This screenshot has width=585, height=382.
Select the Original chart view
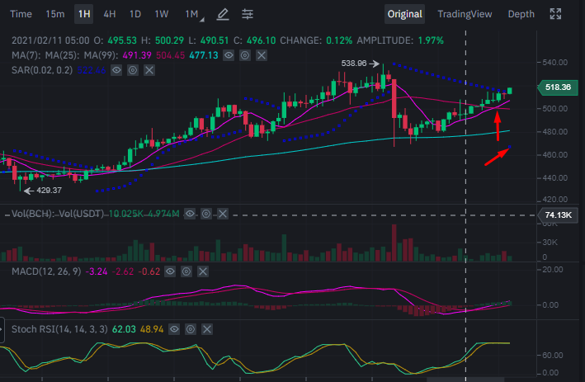[405, 14]
